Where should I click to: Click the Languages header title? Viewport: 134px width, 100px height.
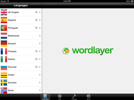coord(21,6)
